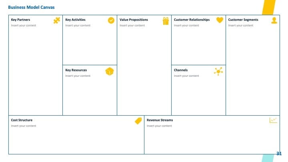Image resolution: width=288 pixels, height=162 pixels.
Task: Click the slide page number 31
Action: 279,154
